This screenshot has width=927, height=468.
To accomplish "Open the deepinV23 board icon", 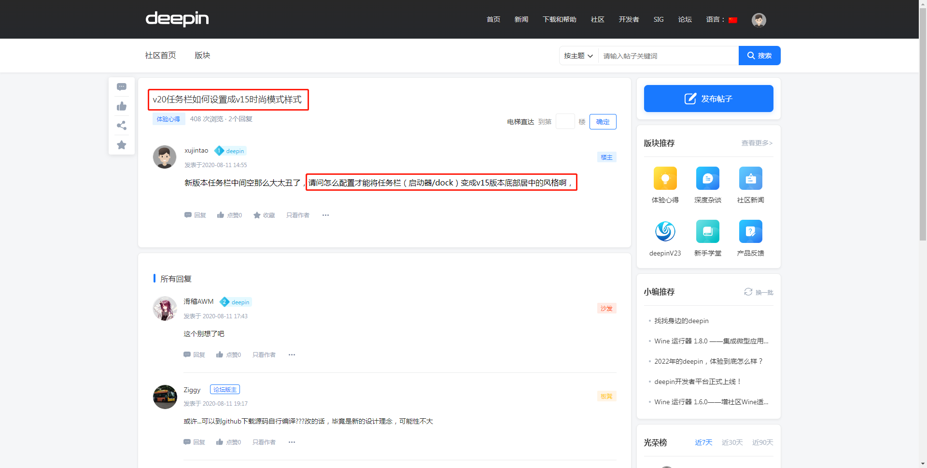I will [665, 231].
